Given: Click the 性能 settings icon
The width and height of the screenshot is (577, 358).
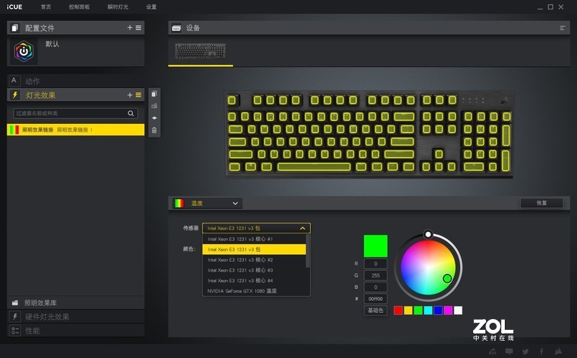Looking at the screenshot, I should point(14,331).
